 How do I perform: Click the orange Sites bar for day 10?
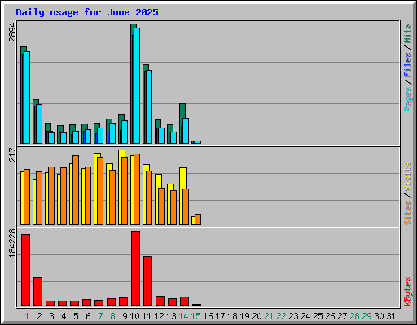tap(137, 189)
